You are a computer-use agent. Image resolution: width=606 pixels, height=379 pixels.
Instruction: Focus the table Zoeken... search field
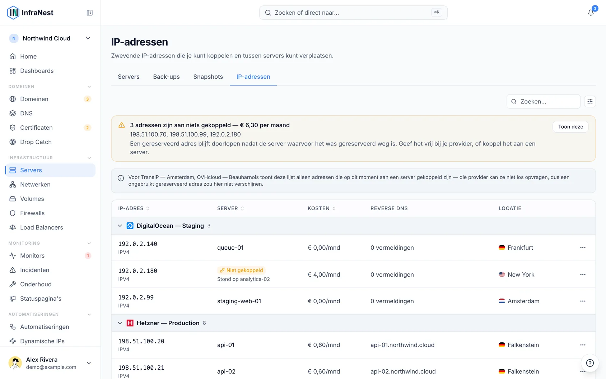coord(544,102)
